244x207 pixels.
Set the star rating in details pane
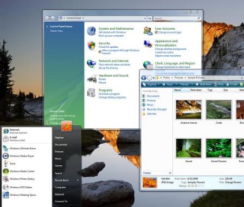pos(196,186)
